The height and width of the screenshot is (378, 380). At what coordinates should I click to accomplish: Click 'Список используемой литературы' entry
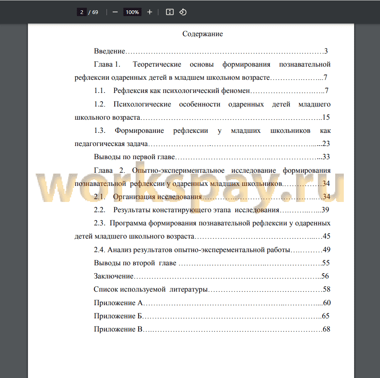pyautogui.click(x=212, y=289)
